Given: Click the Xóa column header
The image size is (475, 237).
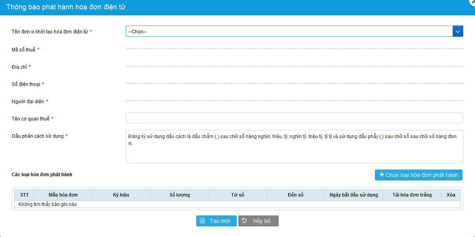Looking at the screenshot, I should (x=451, y=195).
